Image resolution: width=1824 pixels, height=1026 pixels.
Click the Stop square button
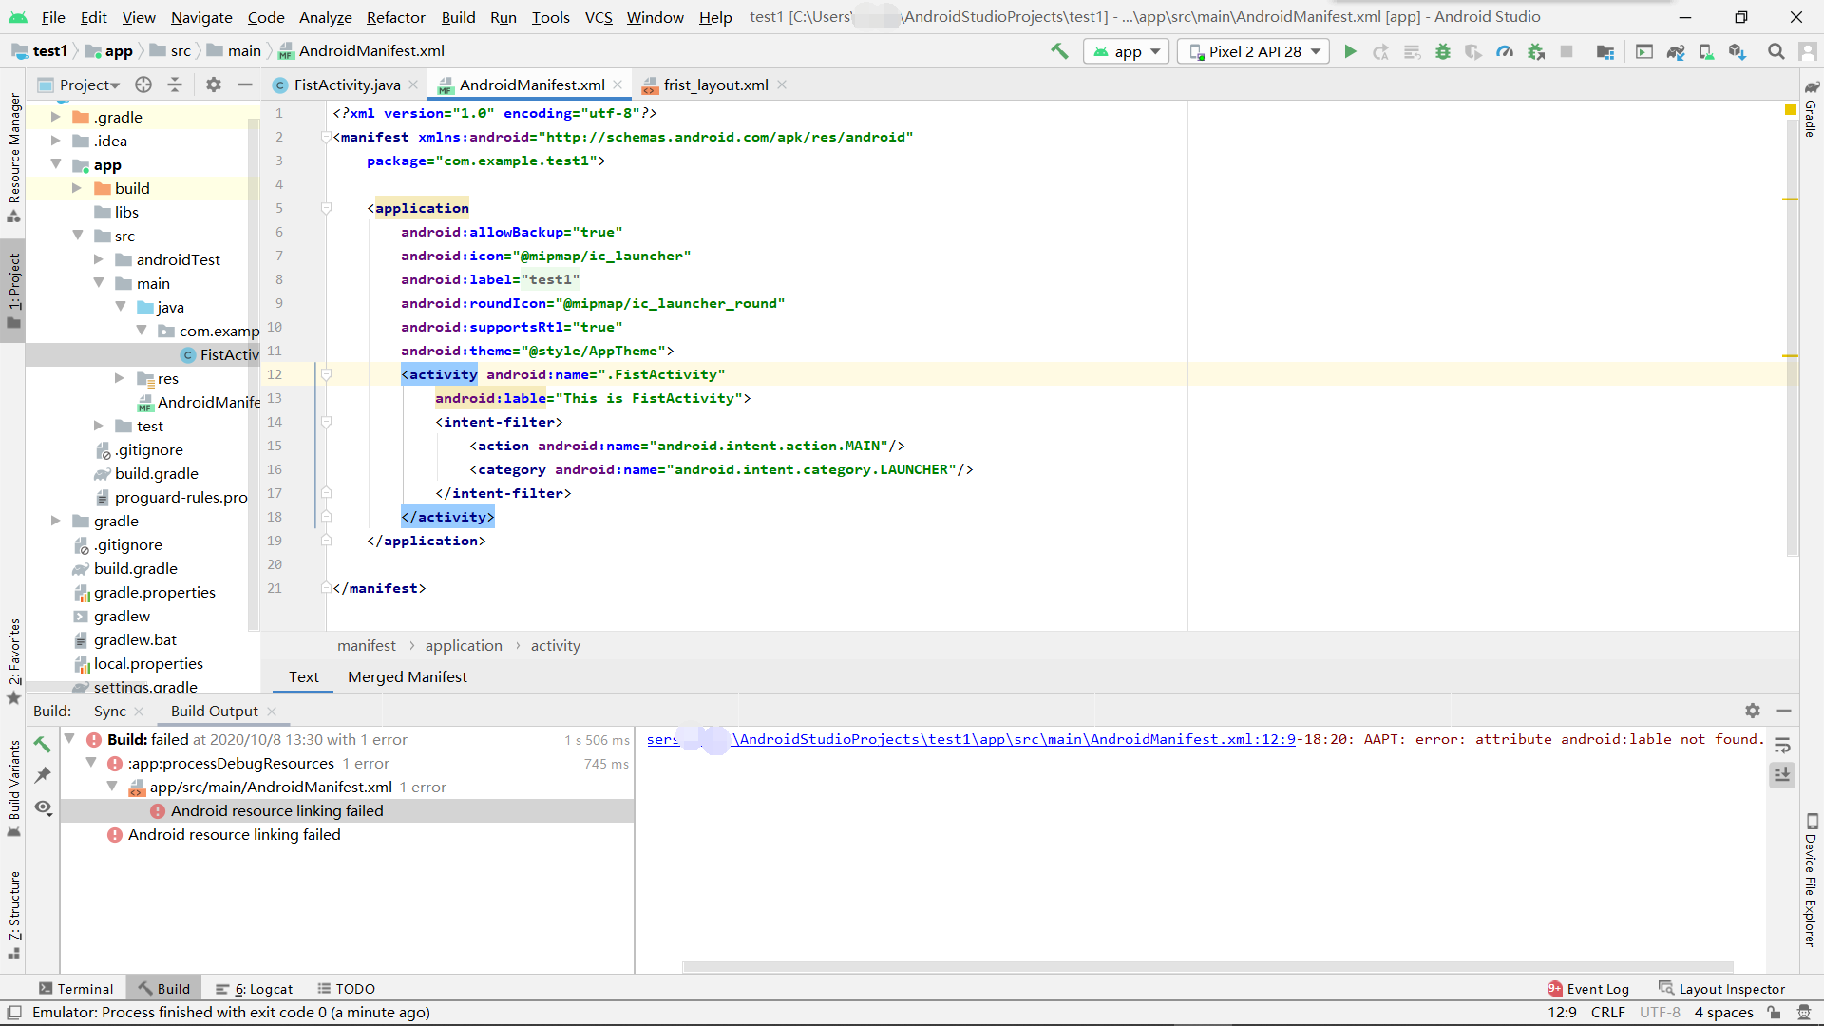click(x=1567, y=51)
